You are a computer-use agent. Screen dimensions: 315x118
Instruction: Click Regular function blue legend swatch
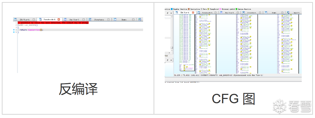tap(172, 9)
